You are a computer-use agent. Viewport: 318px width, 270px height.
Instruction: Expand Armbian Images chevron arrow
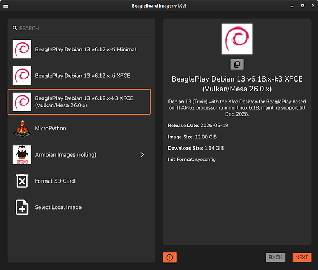tap(142, 155)
